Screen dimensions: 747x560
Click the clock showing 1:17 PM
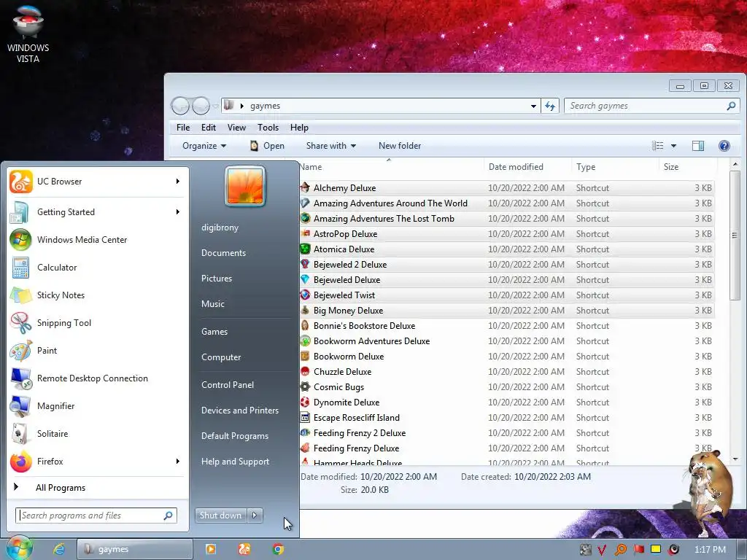point(711,550)
